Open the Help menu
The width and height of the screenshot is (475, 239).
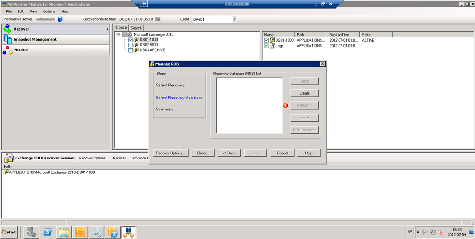65,12
